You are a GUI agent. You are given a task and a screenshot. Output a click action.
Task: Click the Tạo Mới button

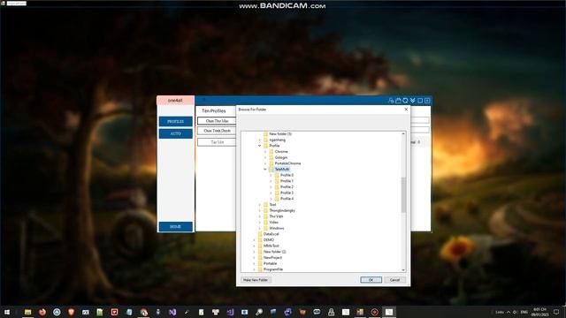pos(217,142)
